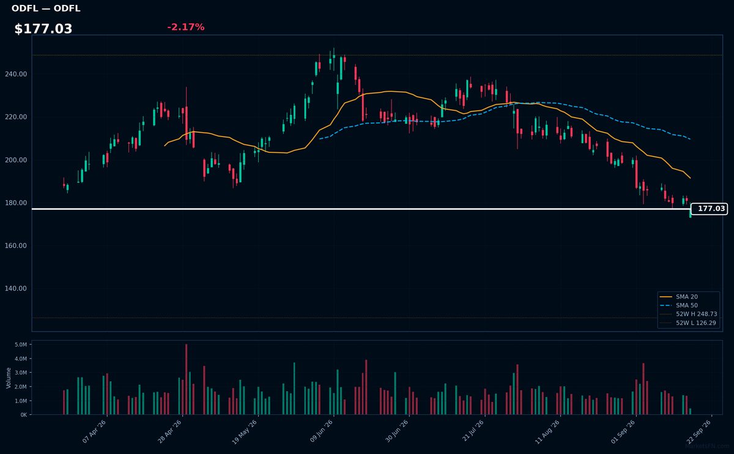This screenshot has width=734, height=454.
Task: Select the $177.03 current price heading
Action: point(43,29)
